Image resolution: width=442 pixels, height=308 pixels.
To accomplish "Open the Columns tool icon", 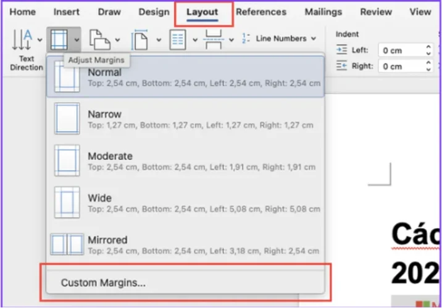I will click(178, 40).
